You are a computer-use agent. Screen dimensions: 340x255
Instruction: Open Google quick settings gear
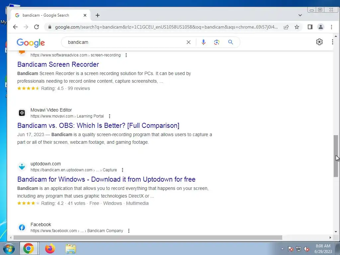tap(319, 42)
